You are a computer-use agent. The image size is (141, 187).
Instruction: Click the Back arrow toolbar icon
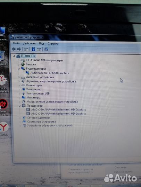(14, 49)
